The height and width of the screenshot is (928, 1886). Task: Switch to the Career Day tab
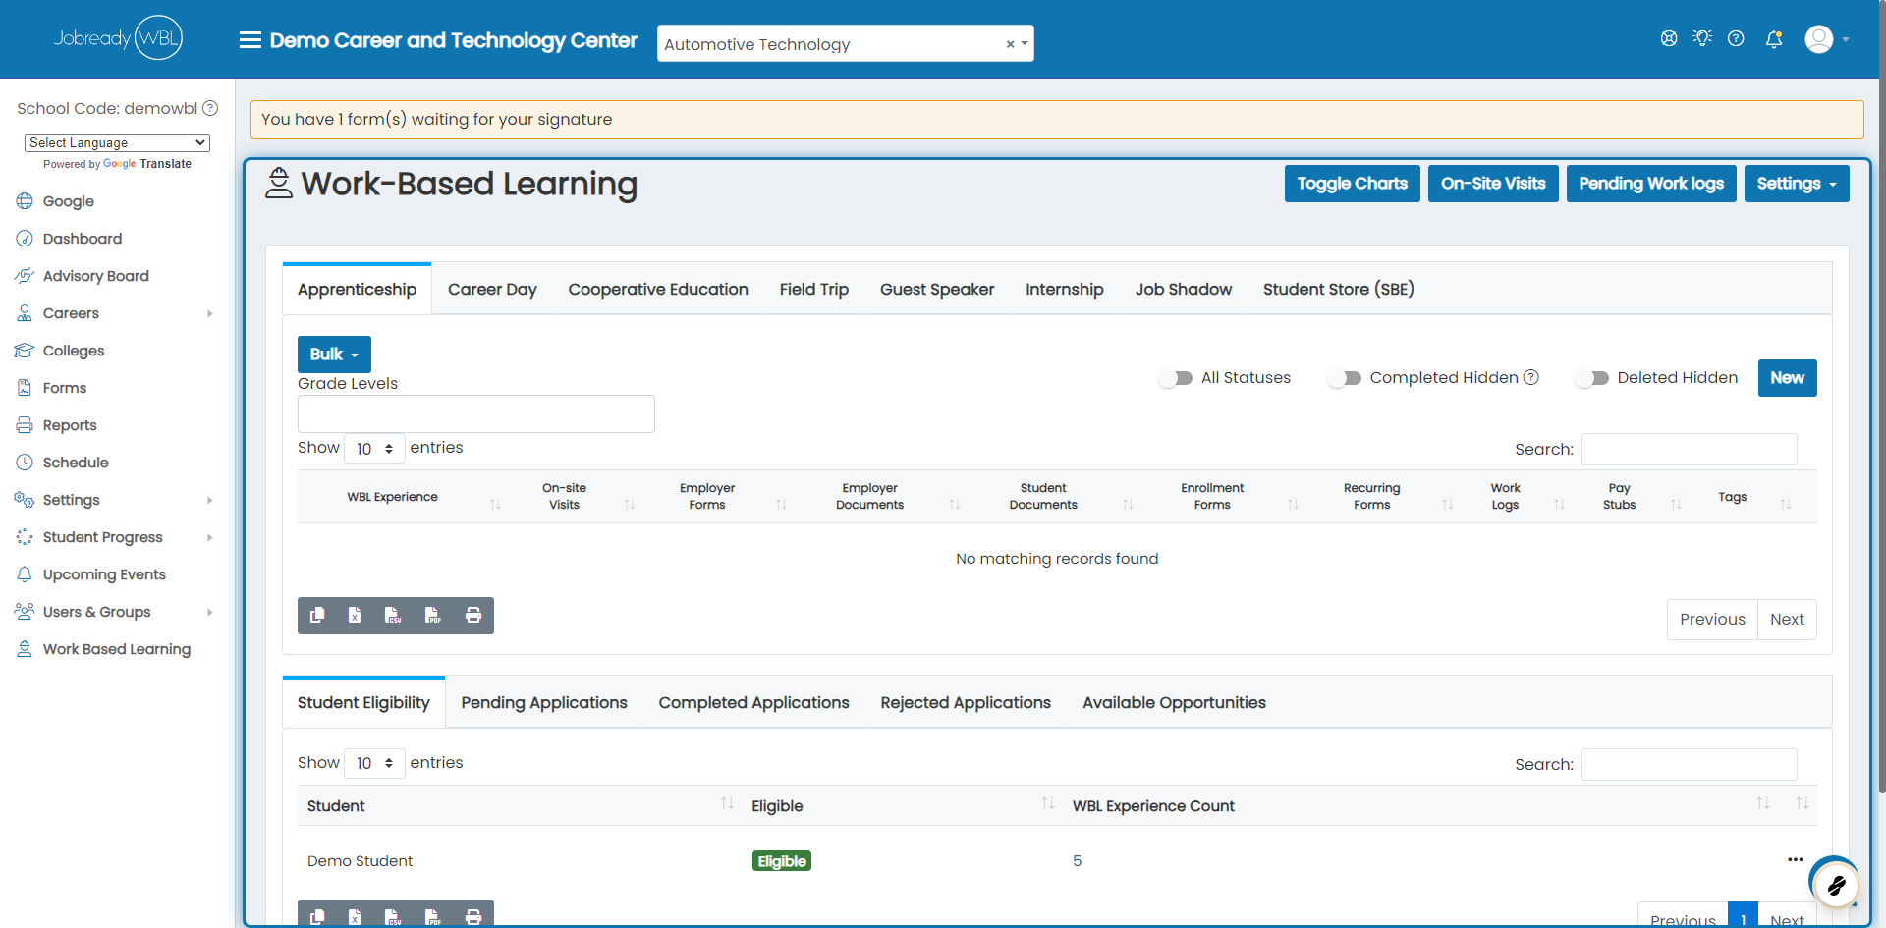(x=492, y=289)
